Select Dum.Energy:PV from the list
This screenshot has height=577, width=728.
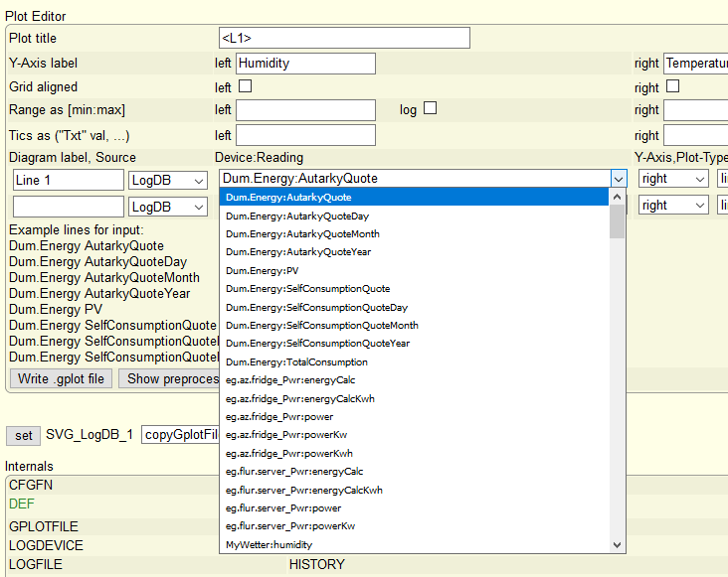coord(414,271)
